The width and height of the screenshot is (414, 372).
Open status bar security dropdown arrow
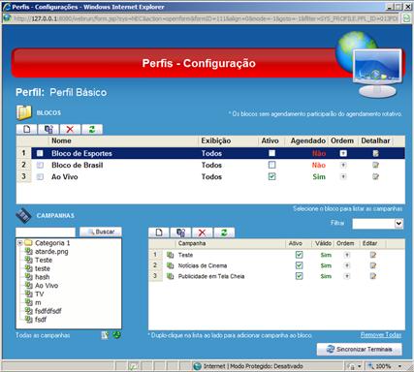click(360, 366)
